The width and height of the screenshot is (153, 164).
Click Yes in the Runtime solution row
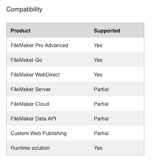pyautogui.click(x=98, y=148)
